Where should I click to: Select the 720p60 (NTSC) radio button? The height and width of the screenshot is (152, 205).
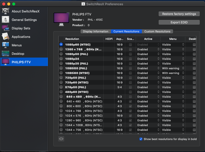61,82
